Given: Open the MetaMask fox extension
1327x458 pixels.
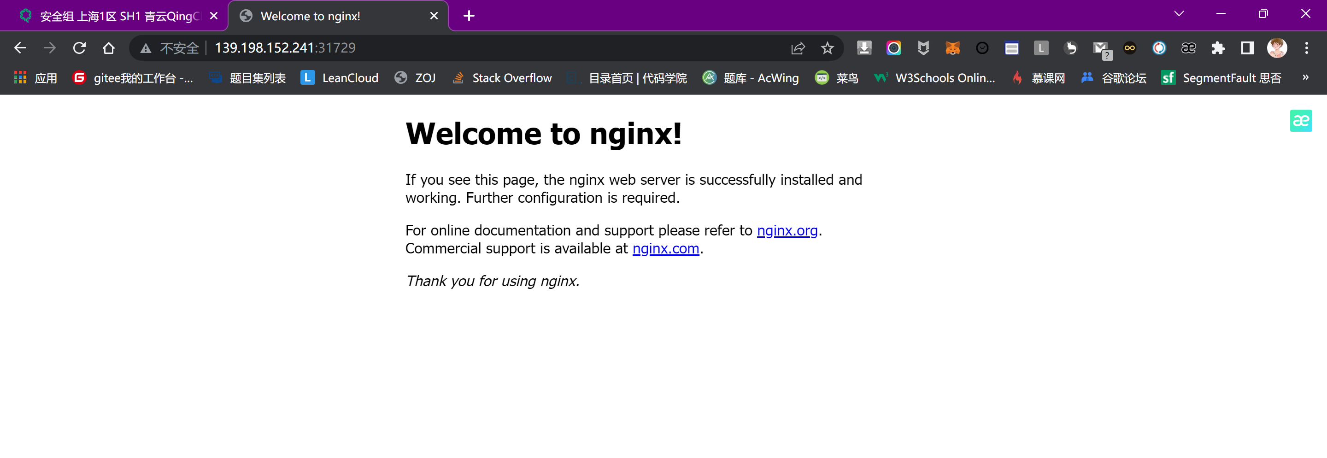Looking at the screenshot, I should [x=952, y=48].
